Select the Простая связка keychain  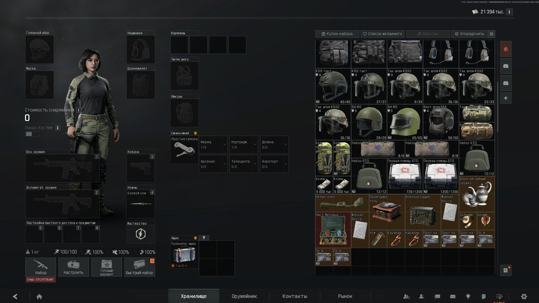point(184,150)
